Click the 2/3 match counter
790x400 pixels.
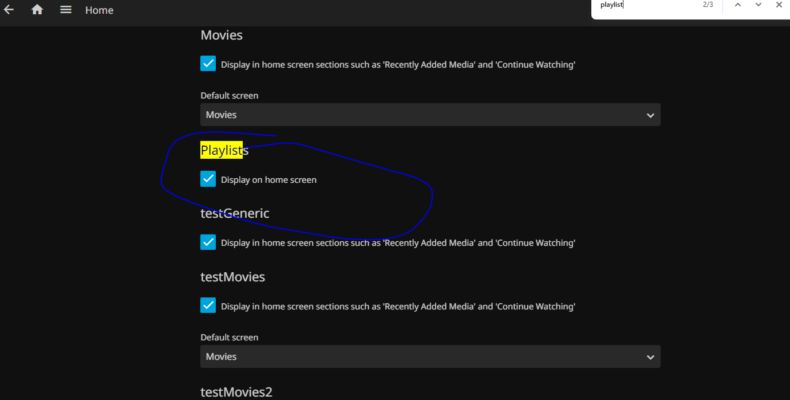pyautogui.click(x=708, y=5)
